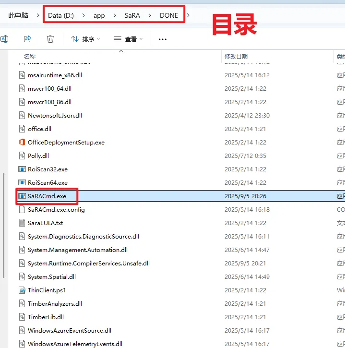Select System.Management.Automation.dll file icon
Viewport: 345px width, 348px height.
(22, 250)
